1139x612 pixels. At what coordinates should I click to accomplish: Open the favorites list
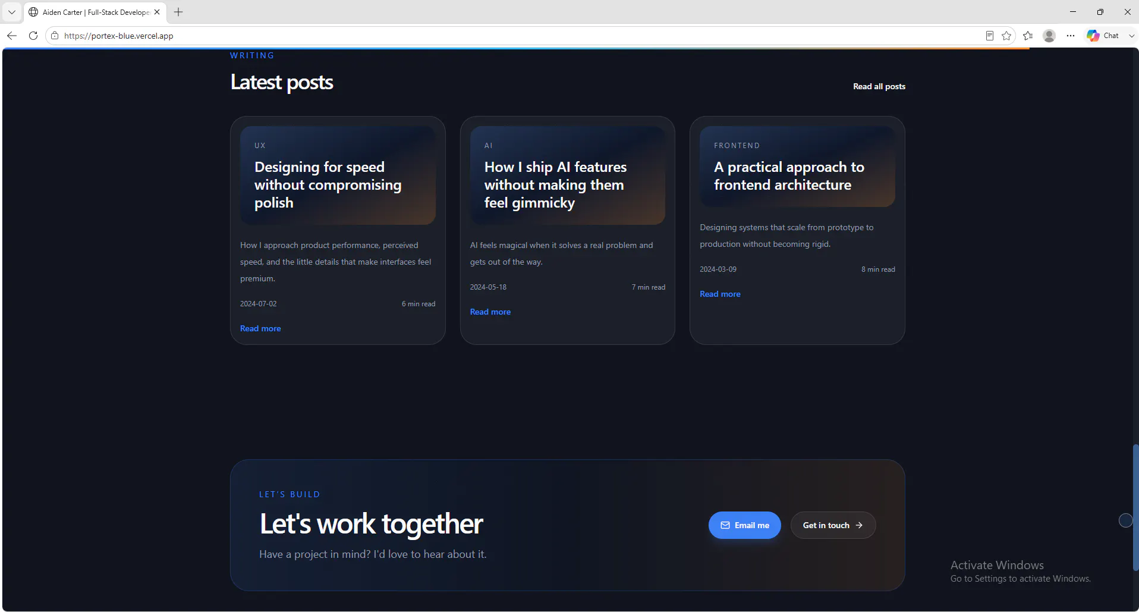[x=1028, y=36]
